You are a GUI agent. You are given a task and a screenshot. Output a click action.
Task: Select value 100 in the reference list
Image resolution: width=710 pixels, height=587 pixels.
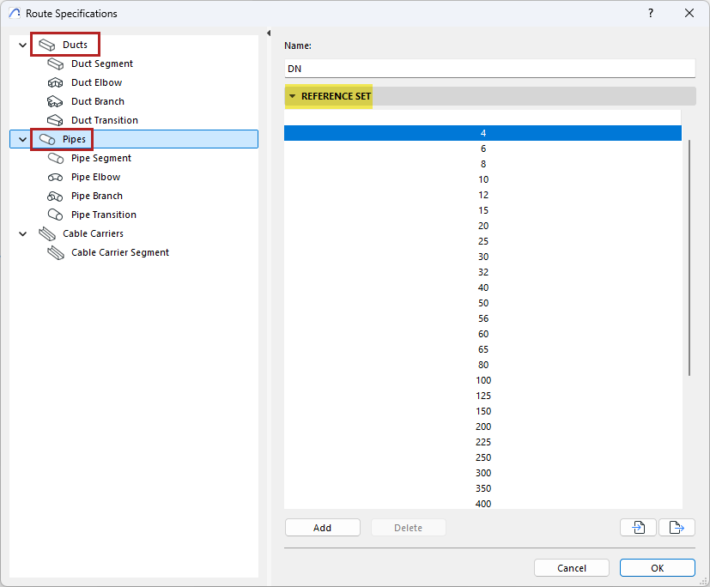(x=482, y=380)
